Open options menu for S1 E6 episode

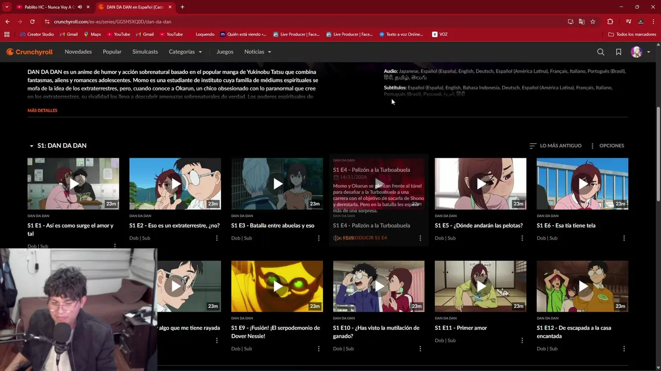[x=624, y=238]
